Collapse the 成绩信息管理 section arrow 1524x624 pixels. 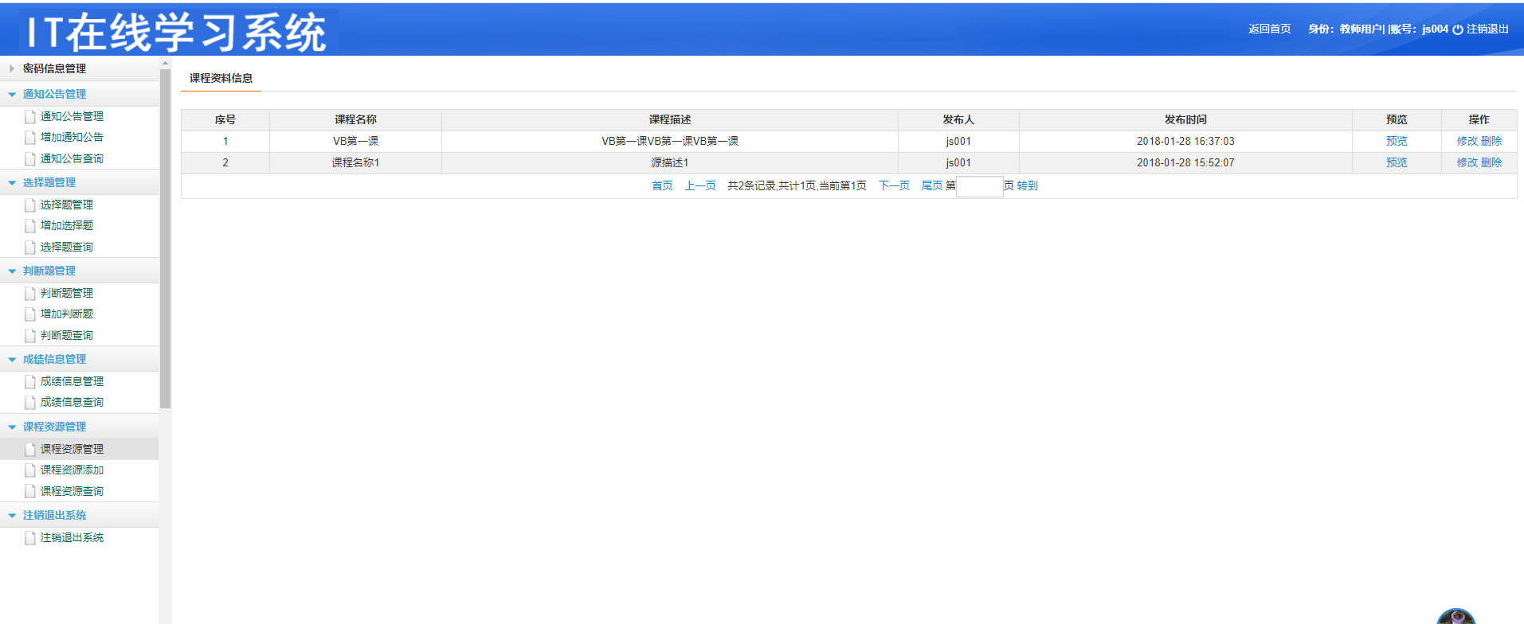(12, 359)
